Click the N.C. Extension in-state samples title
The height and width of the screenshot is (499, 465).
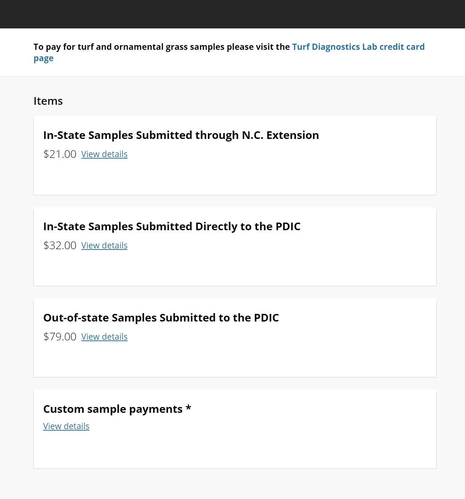[x=181, y=135]
